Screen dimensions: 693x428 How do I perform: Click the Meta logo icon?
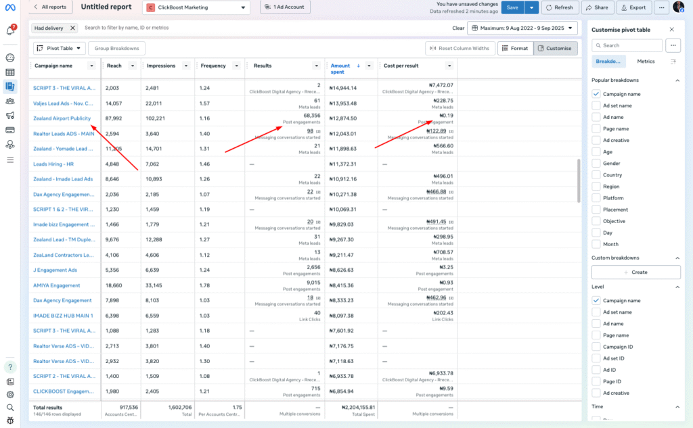[x=10, y=7]
